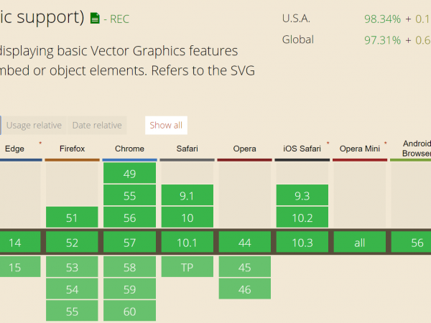Open Chrome version 49 cell
This screenshot has width=431, height=323.
click(129, 173)
